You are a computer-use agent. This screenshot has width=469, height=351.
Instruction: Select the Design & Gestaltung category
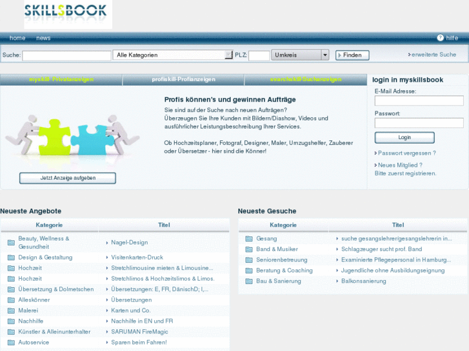(x=45, y=258)
